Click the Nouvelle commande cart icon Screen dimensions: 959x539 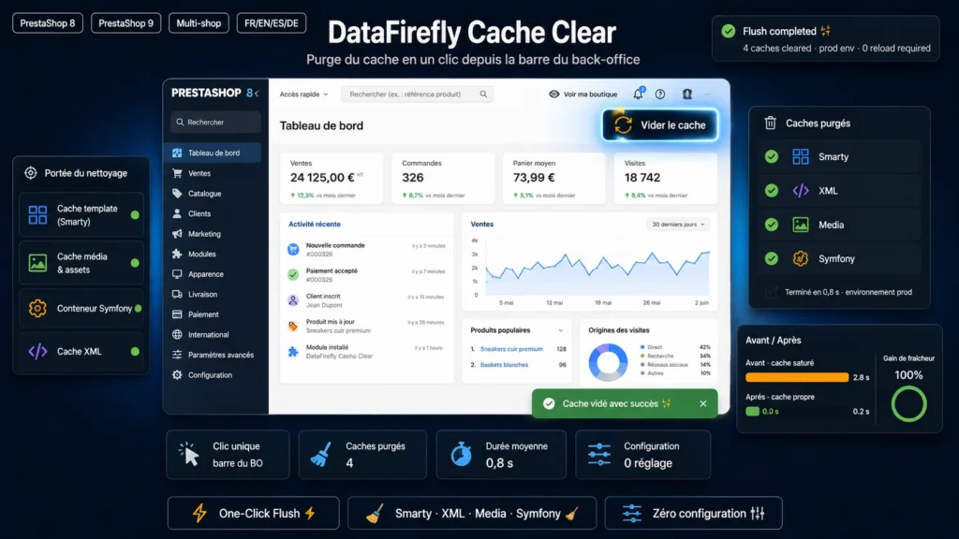[x=293, y=249]
